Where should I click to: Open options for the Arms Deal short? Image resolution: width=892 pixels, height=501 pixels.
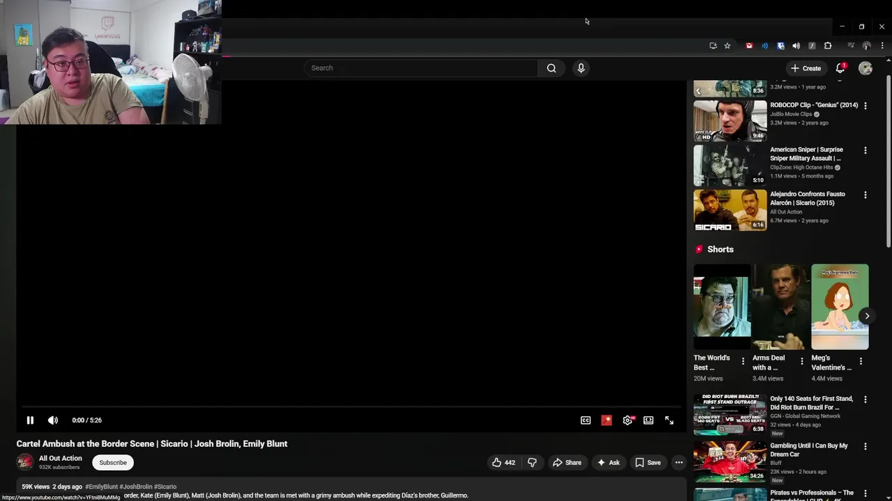(x=801, y=361)
